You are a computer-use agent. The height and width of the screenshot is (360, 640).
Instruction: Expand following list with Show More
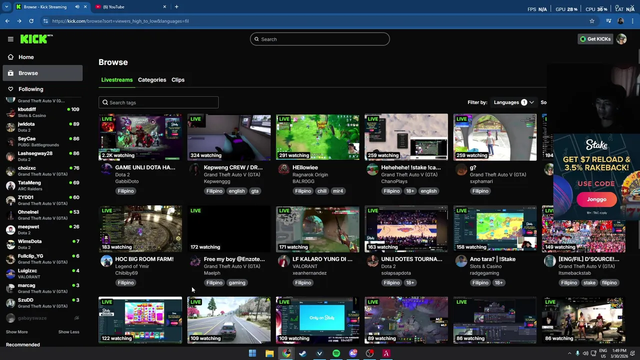tap(16, 332)
